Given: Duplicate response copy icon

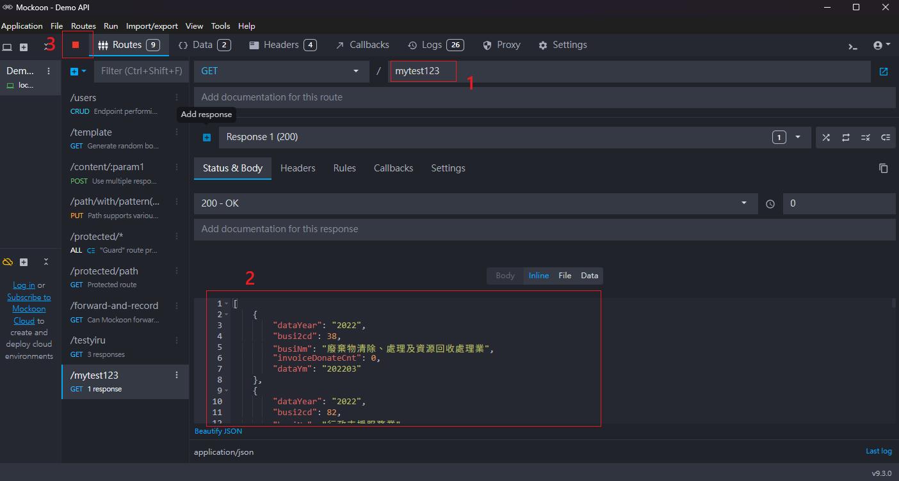Looking at the screenshot, I should (884, 168).
